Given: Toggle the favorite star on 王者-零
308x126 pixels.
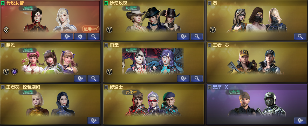Looking at the screenshot, I should [210, 45].
